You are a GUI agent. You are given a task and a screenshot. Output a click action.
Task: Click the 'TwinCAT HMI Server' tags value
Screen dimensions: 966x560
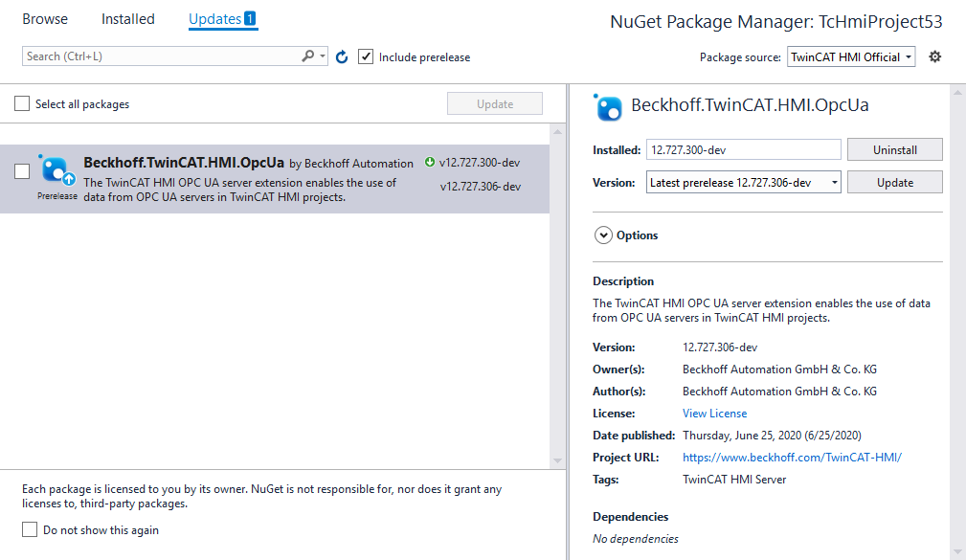pos(734,480)
